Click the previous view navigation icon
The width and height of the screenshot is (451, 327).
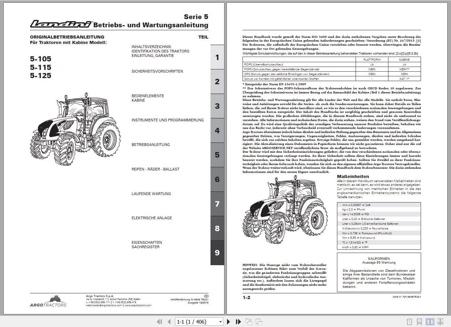tap(248, 322)
